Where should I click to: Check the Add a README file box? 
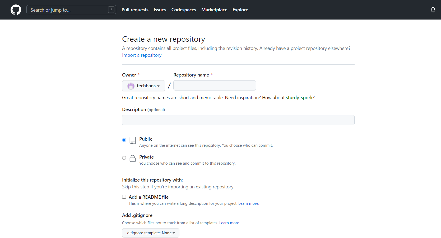coord(124,197)
